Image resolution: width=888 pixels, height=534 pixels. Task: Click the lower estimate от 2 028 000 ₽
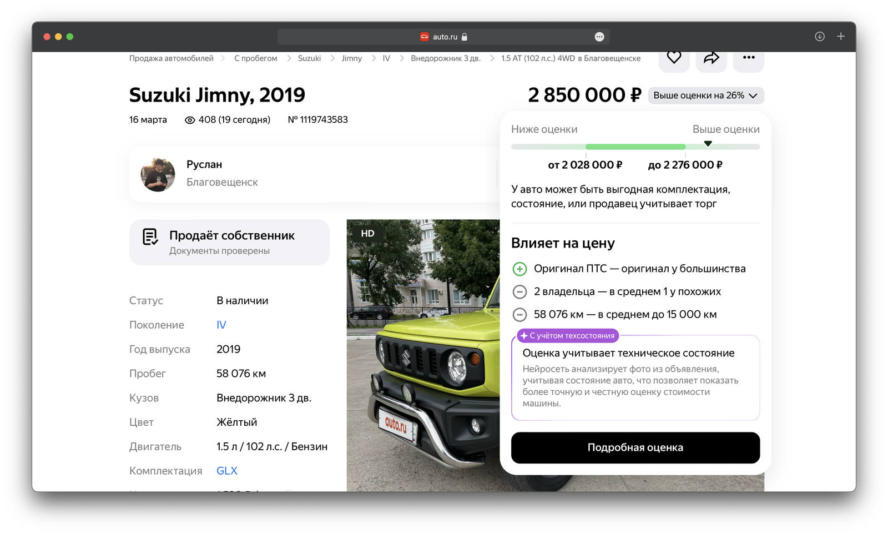click(585, 165)
